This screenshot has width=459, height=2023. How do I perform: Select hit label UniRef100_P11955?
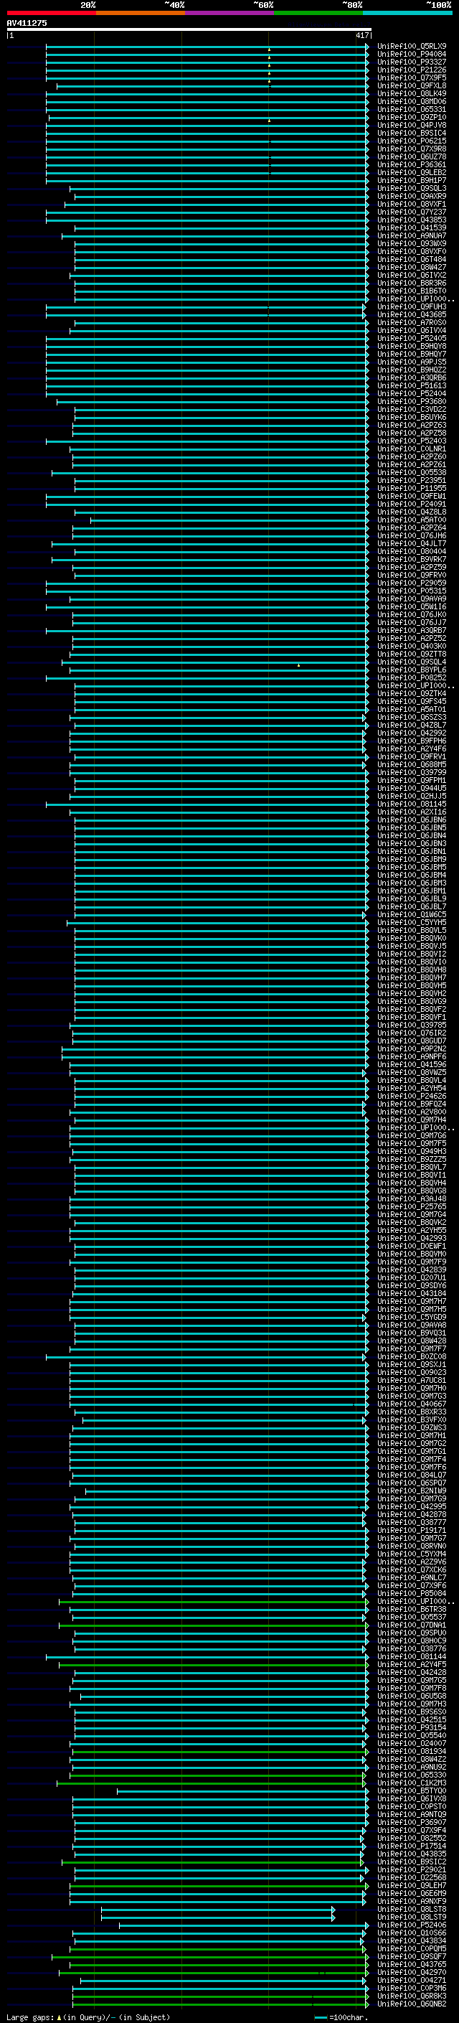412,489
